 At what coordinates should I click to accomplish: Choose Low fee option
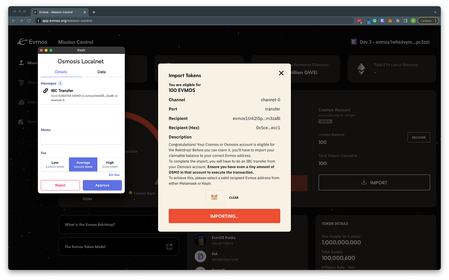pos(55,164)
